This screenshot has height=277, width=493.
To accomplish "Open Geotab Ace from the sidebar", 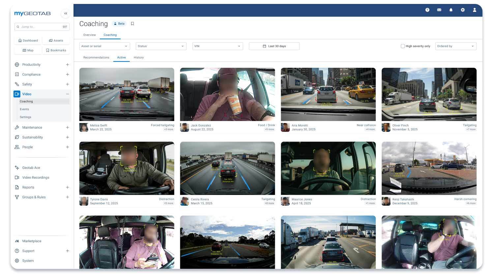I will pos(31,167).
